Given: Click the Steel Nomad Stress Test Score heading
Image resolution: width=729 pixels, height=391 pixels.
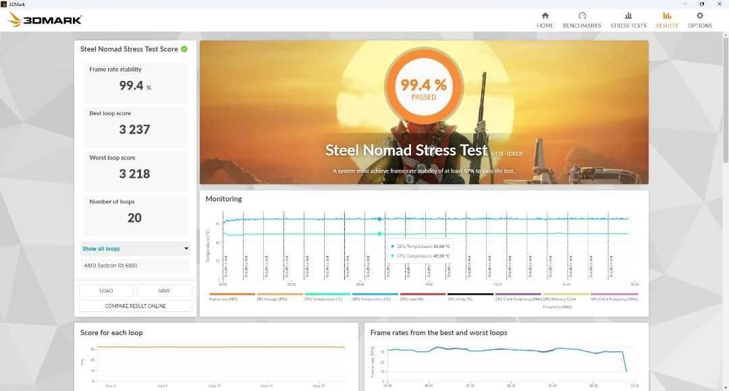Looking at the screenshot, I should (129, 49).
